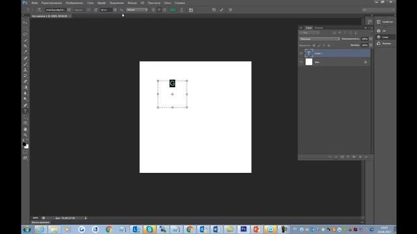Open the anti-aliasing method dropdown

(137, 10)
